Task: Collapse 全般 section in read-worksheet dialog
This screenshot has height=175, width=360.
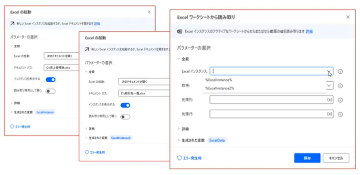Action: coord(179,59)
